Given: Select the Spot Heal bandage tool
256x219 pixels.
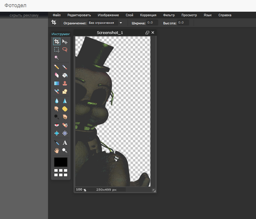Looking at the screenshot, I should (x=65, y=125).
